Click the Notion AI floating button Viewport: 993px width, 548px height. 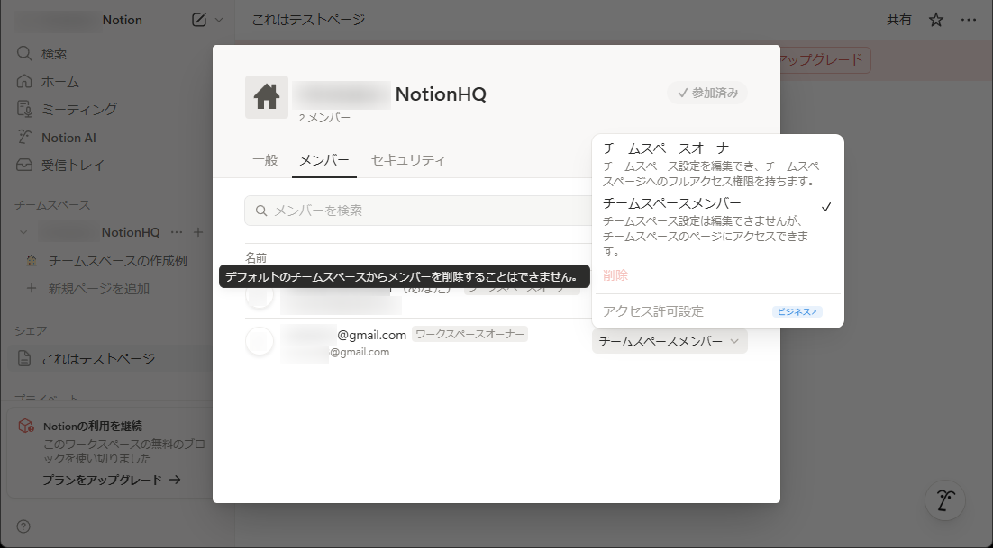945,499
